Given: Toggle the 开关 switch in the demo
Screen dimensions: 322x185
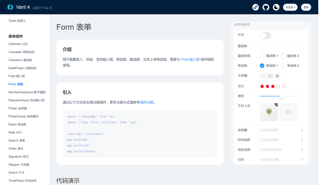Looking at the screenshot, I should 265,35.
